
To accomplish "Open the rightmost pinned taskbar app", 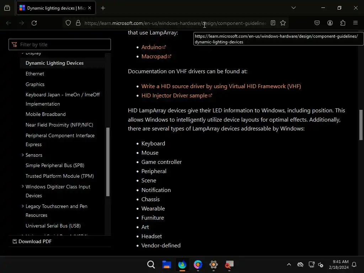I will click(x=229, y=264).
